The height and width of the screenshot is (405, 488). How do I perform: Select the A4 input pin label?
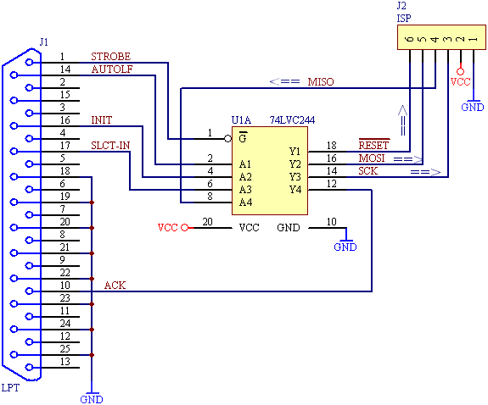tap(245, 202)
